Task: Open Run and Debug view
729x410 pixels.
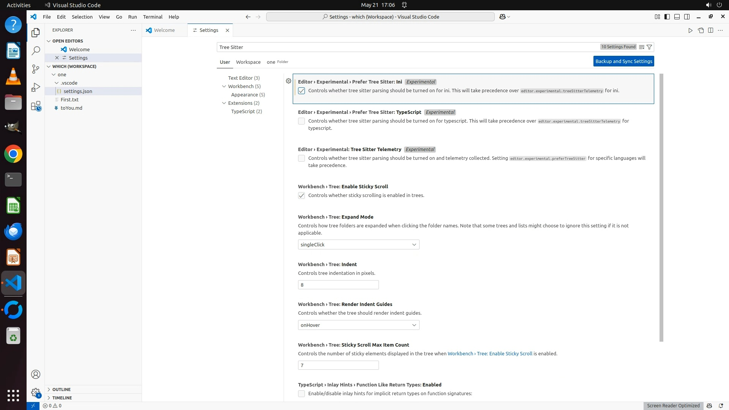Action: point(36,88)
